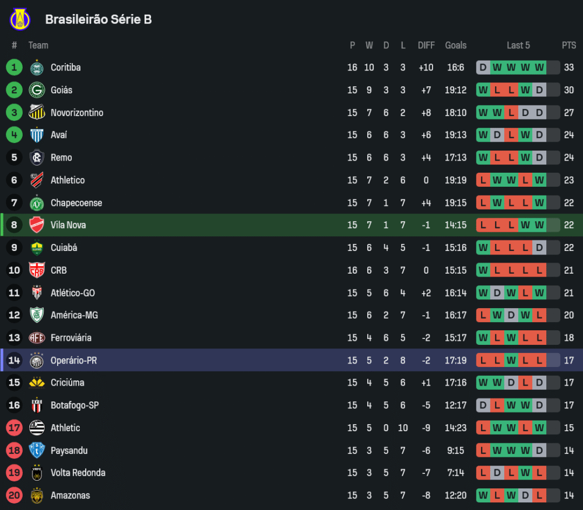Click the Last 5 column header
Image resolution: width=583 pixels, height=510 pixels.
[518, 46]
